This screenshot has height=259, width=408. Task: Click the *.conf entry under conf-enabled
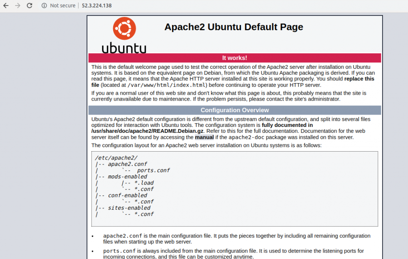(x=144, y=202)
